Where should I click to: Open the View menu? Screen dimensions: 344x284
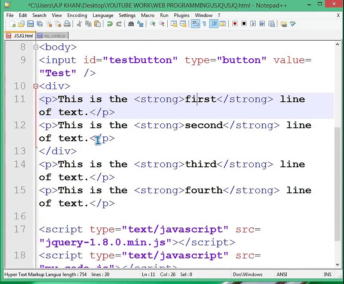point(57,15)
